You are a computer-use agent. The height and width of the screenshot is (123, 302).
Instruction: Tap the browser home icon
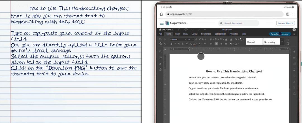[162, 14]
